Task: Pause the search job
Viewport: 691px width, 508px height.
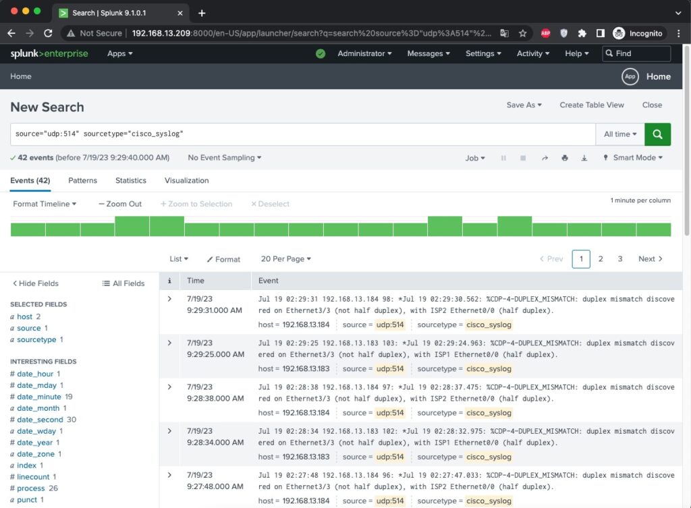Action: tap(503, 158)
